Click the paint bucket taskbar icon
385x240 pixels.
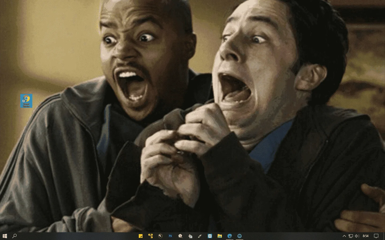[190, 236]
